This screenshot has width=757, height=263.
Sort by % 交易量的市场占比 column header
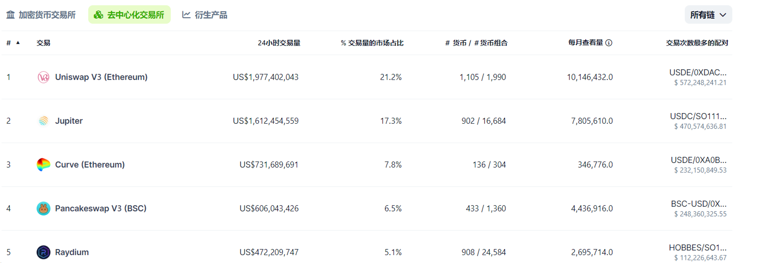[372, 43]
